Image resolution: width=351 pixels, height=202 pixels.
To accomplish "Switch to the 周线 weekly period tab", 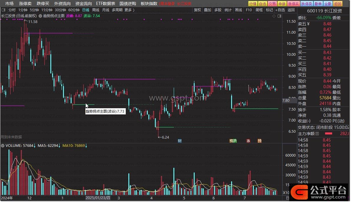I will [96, 10].
